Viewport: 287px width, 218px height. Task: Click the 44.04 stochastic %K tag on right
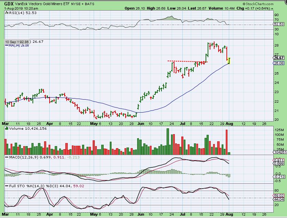[x=278, y=199]
